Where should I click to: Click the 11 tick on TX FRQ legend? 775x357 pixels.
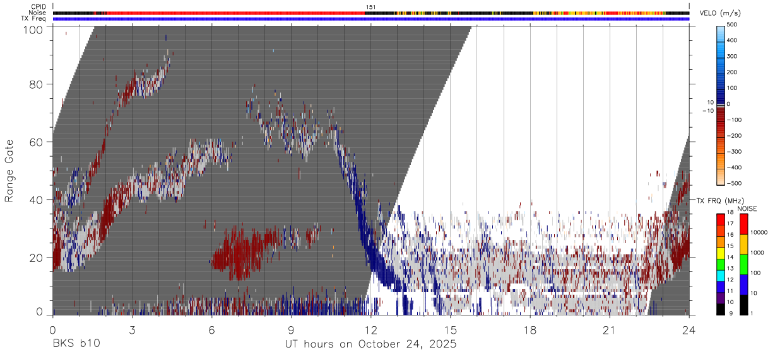pos(730,291)
